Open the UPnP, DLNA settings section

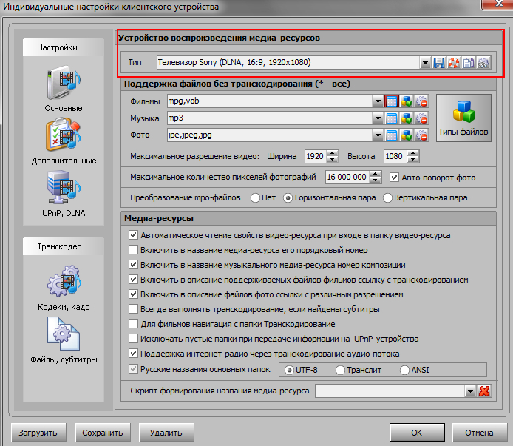(64, 192)
